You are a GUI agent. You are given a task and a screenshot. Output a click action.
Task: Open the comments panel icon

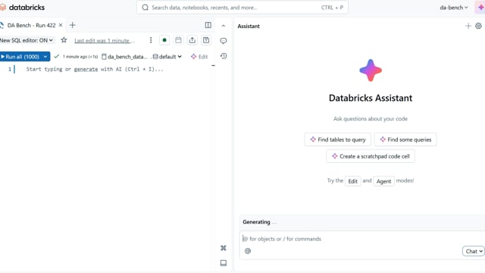coord(224,41)
